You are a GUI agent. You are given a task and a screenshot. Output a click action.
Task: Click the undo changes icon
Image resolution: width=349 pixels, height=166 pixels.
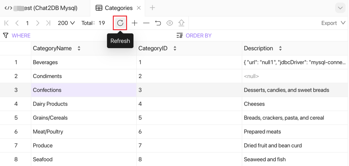pyautogui.click(x=158, y=23)
